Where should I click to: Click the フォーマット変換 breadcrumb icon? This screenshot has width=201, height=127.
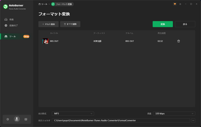point(53,4)
